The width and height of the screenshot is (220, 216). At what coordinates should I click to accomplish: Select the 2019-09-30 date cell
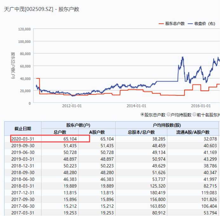(x=23, y=146)
